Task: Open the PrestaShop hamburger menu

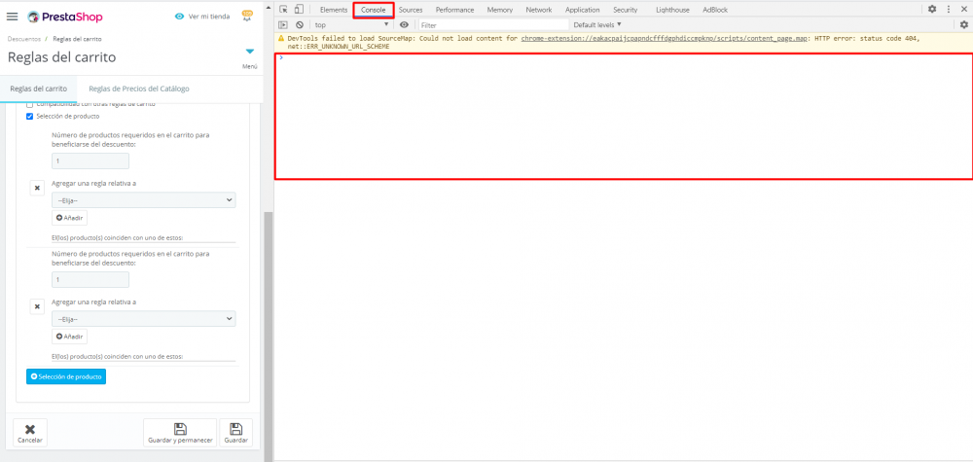Action: [13, 17]
